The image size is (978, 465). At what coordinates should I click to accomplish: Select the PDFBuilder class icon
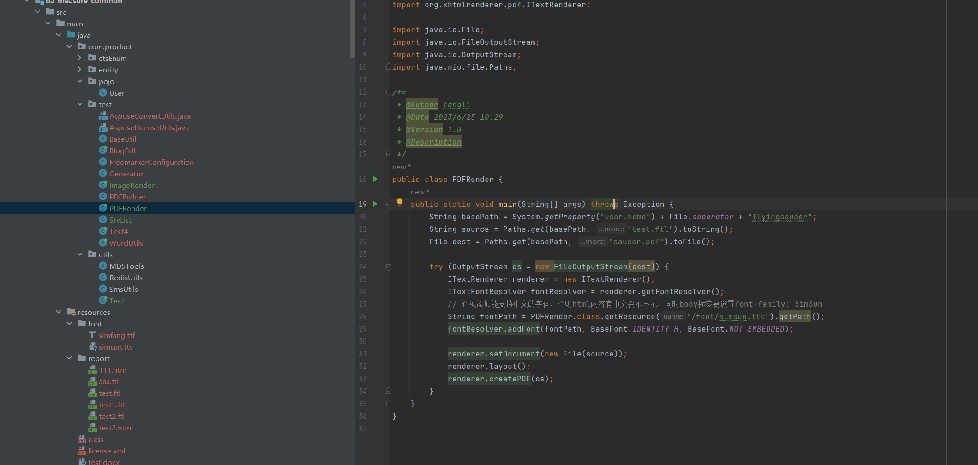(x=103, y=197)
